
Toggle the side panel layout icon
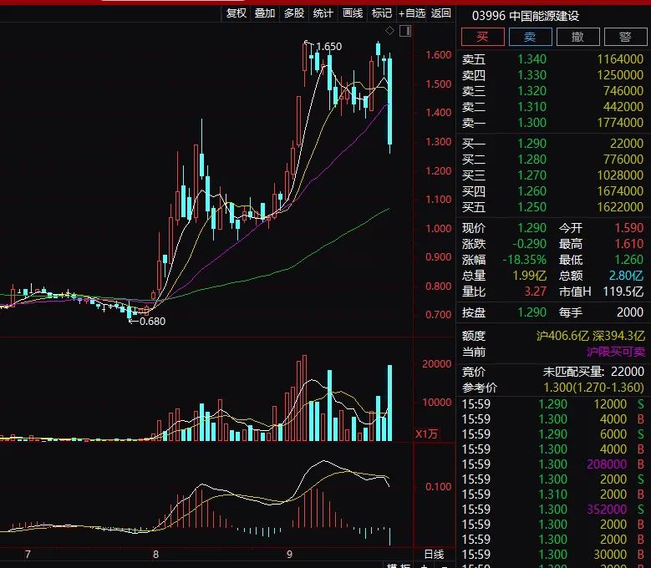[405, 31]
